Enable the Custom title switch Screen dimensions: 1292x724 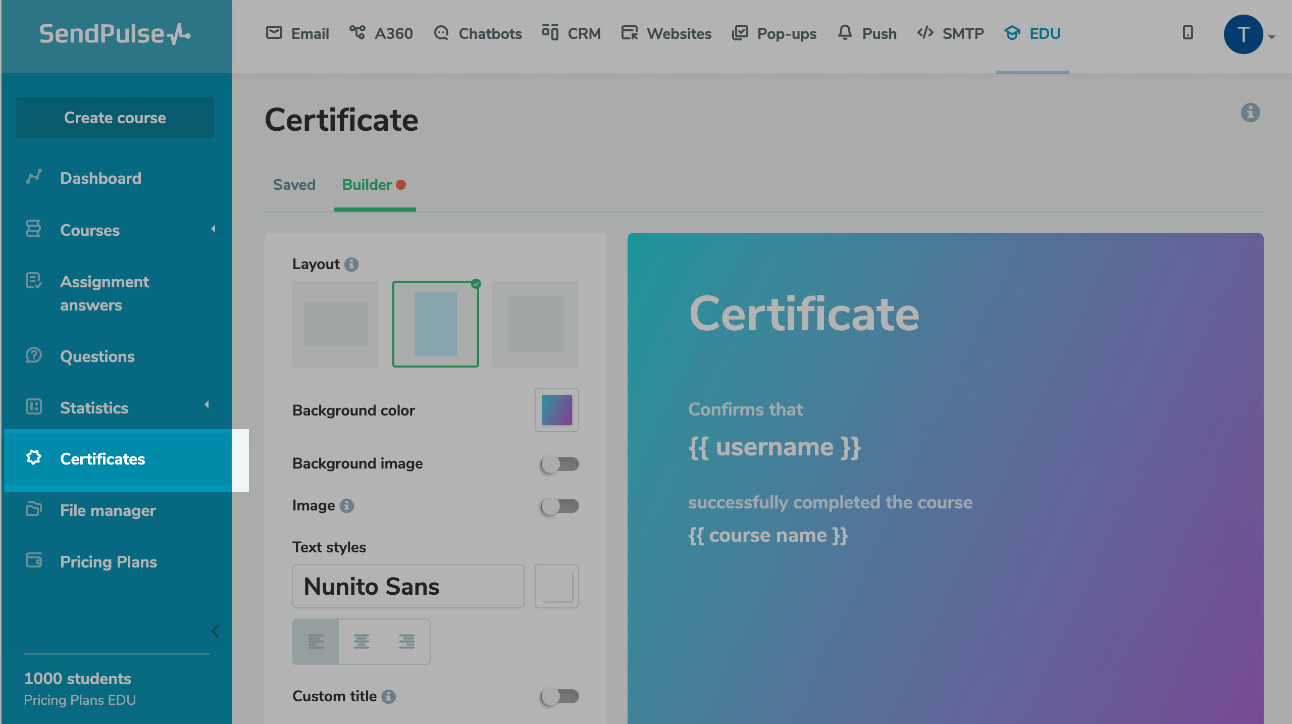coord(559,697)
